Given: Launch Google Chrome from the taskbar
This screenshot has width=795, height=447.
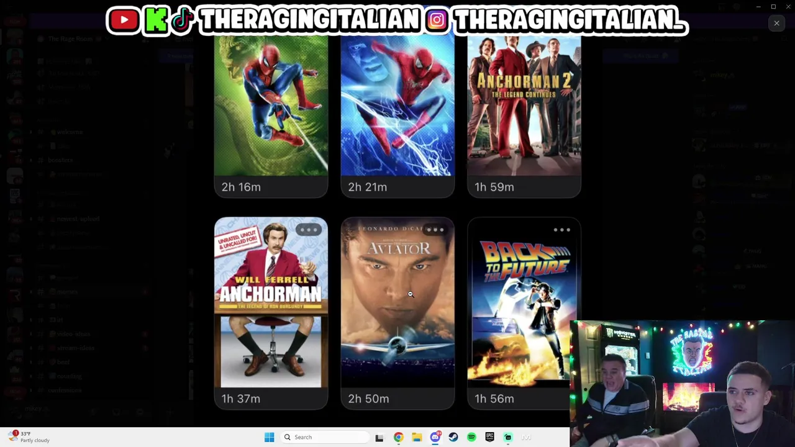Looking at the screenshot, I should click(398, 437).
